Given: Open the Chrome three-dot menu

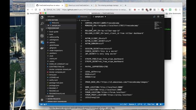Looking at the screenshot, I should 180,9.
